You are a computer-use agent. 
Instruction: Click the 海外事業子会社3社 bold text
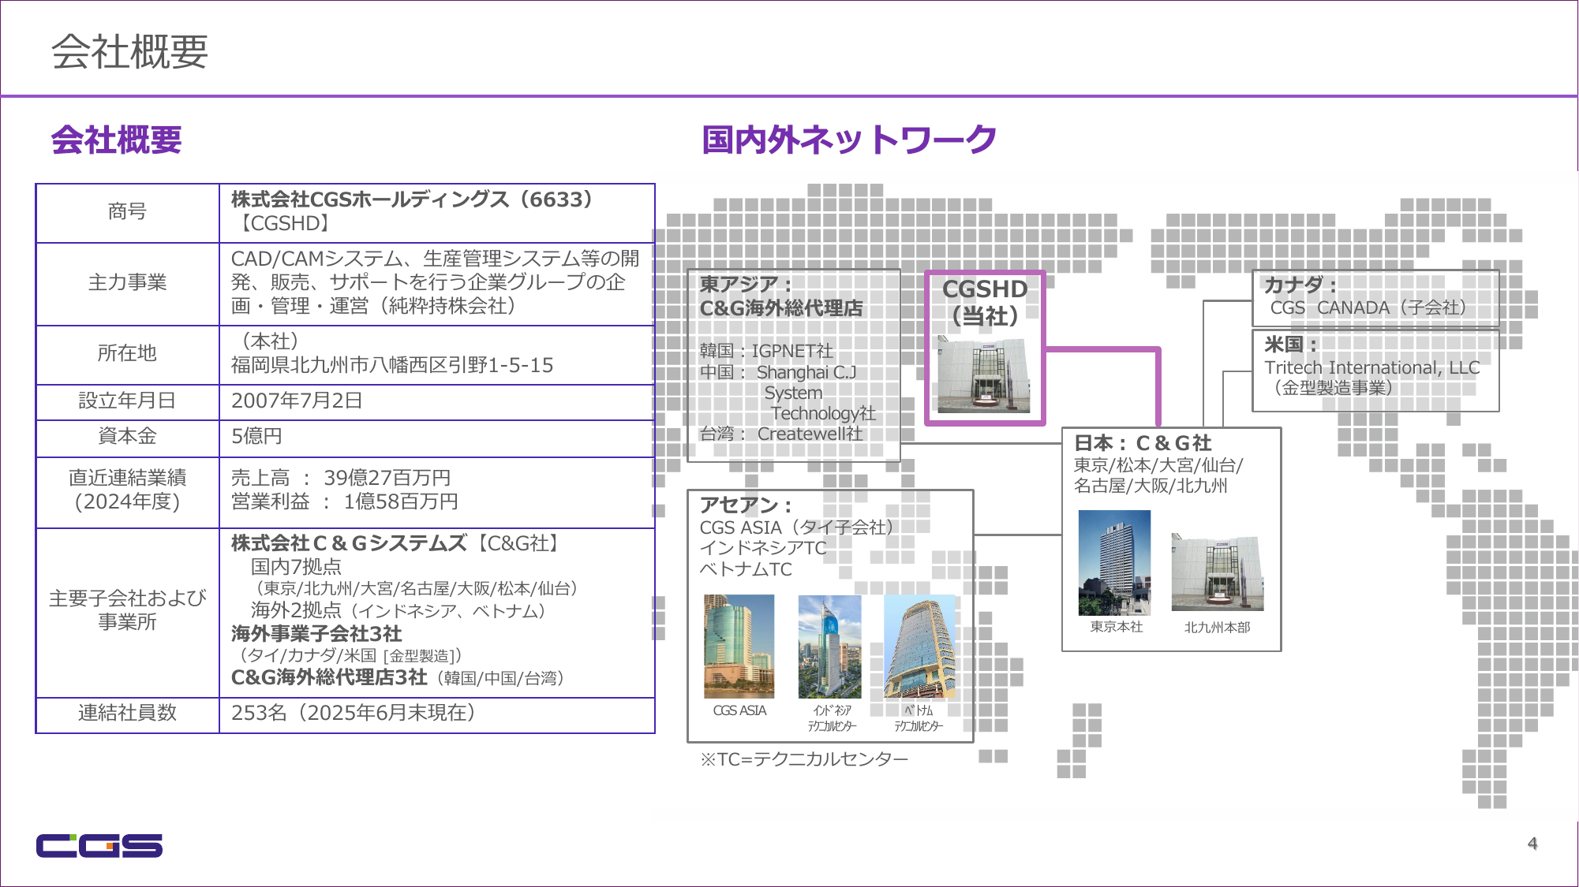[316, 634]
